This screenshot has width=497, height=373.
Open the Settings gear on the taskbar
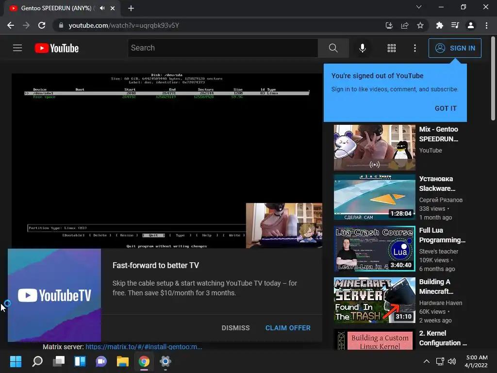click(165, 361)
